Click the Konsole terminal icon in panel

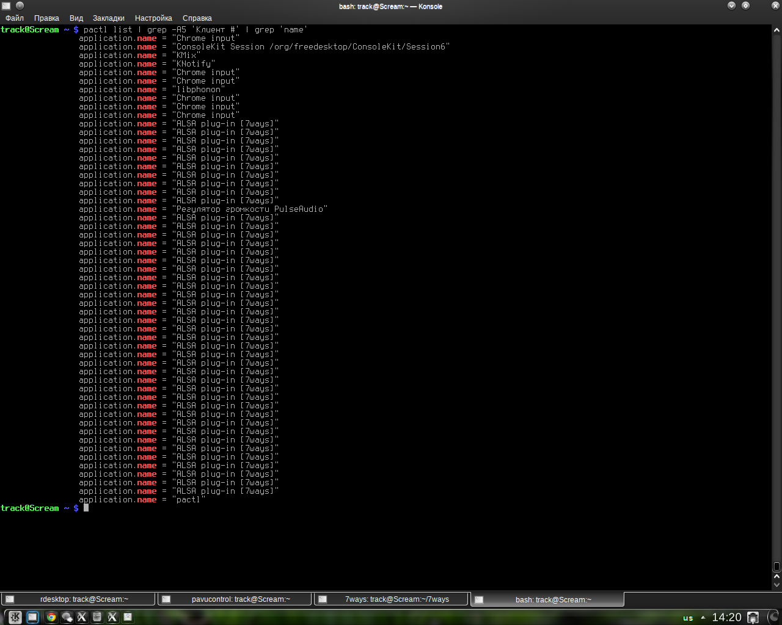(x=33, y=617)
